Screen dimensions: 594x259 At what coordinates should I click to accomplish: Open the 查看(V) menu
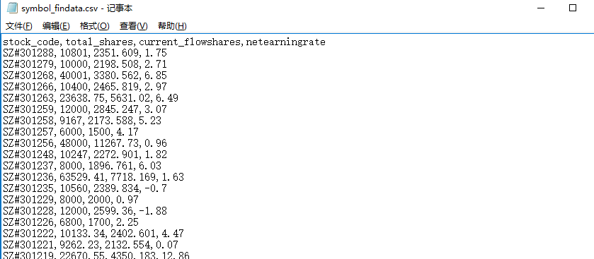[133, 26]
